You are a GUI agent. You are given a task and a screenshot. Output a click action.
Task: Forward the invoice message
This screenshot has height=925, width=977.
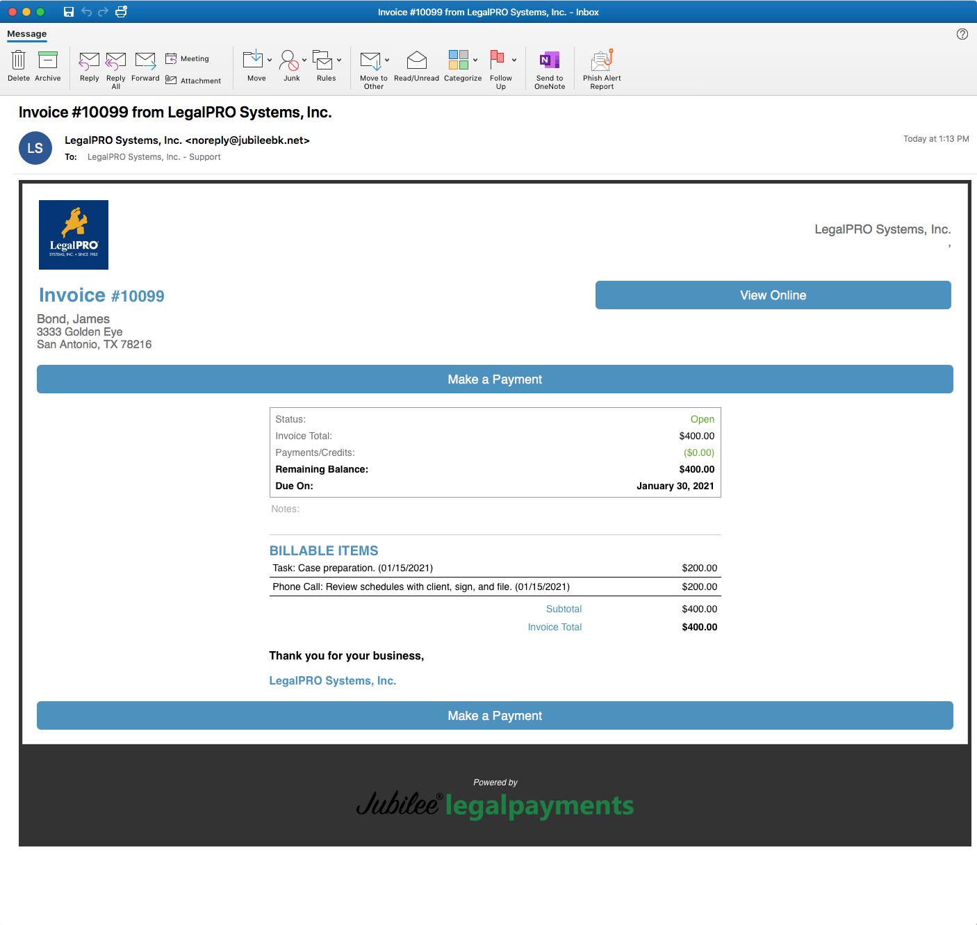pos(145,66)
